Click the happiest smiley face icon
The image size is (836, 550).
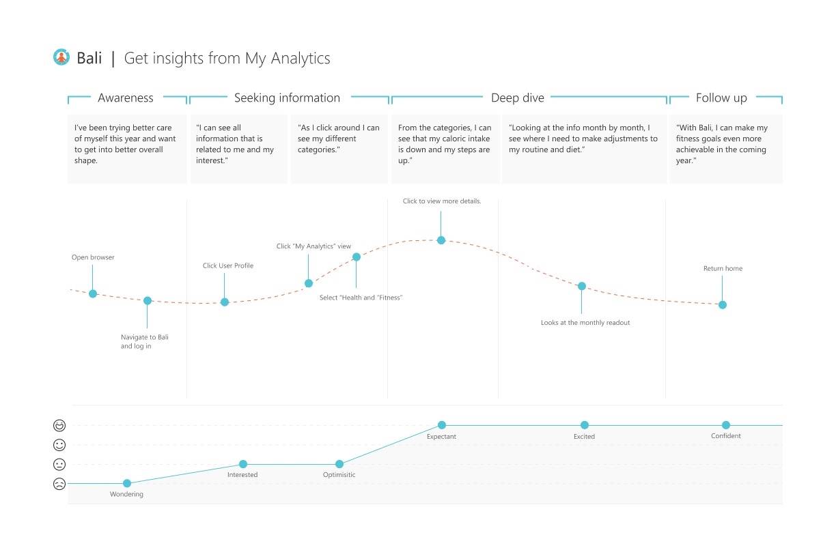60,426
